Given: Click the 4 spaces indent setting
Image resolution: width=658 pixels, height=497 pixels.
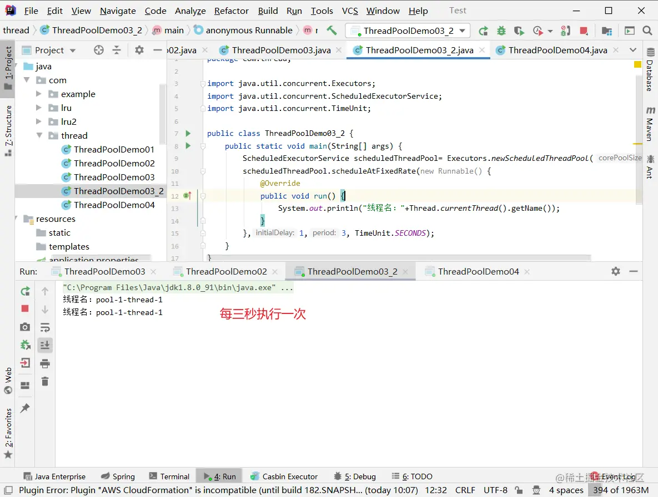Looking at the screenshot, I should 566,490.
